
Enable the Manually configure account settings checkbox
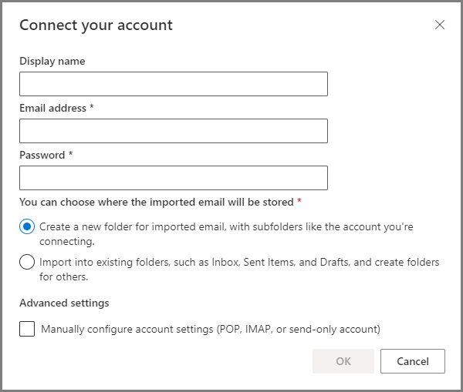point(27,329)
